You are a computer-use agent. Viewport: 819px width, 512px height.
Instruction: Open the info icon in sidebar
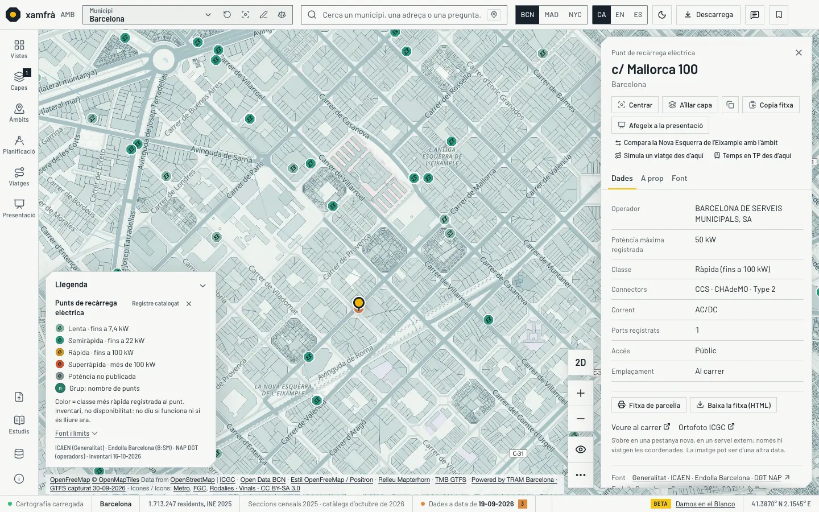coord(19,479)
